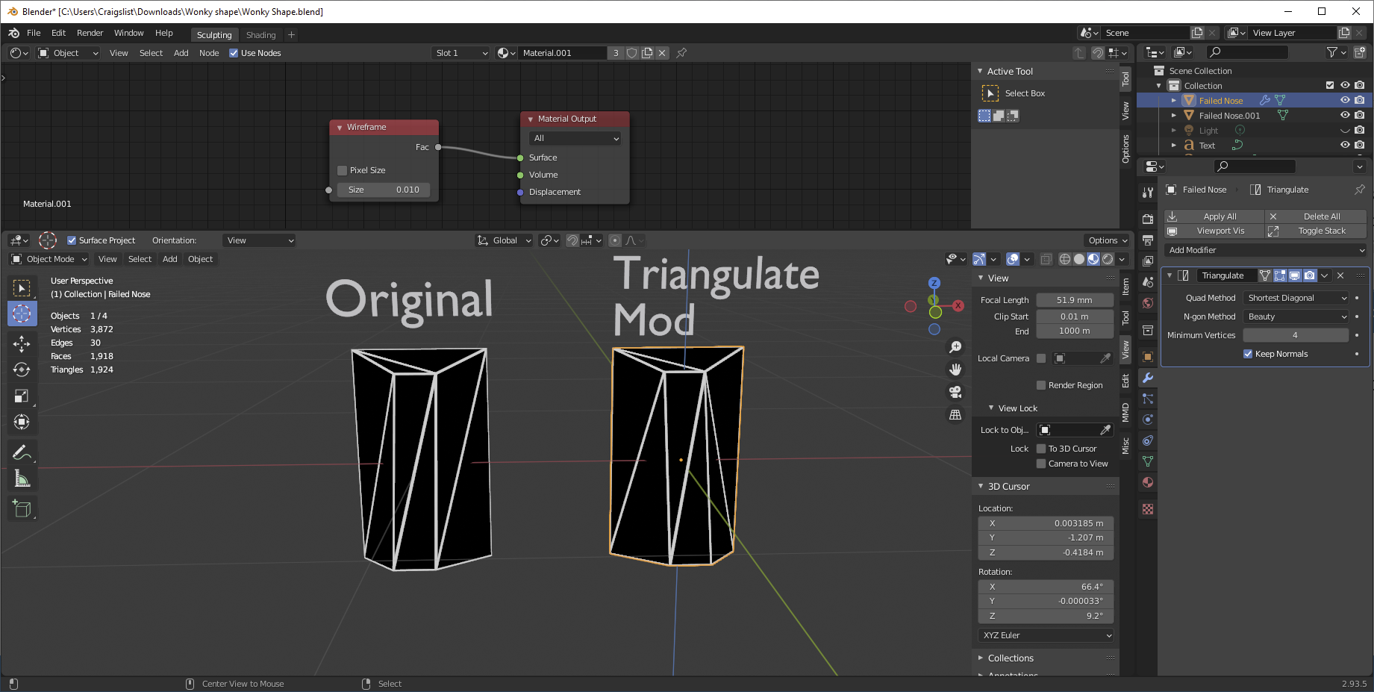The width and height of the screenshot is (1374, 692).
Task: Open the Render menu
Action: pyautogui.click(x=90, y=33)
